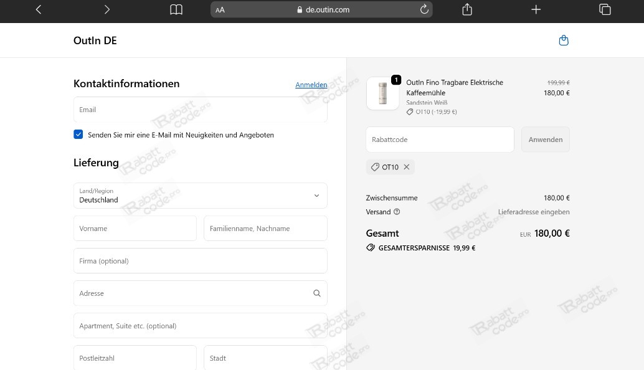Click the address search magnifier icon
Image resolution: width=644 pixels, height=370 pixels.
coord(316,293)
